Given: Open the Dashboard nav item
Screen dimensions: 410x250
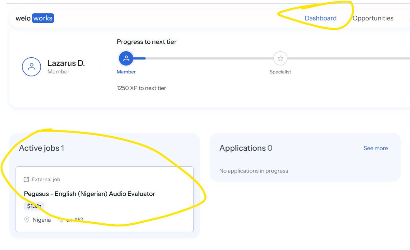Looking at the screenshot, I should pyautogui.click(x=320, y=18).
